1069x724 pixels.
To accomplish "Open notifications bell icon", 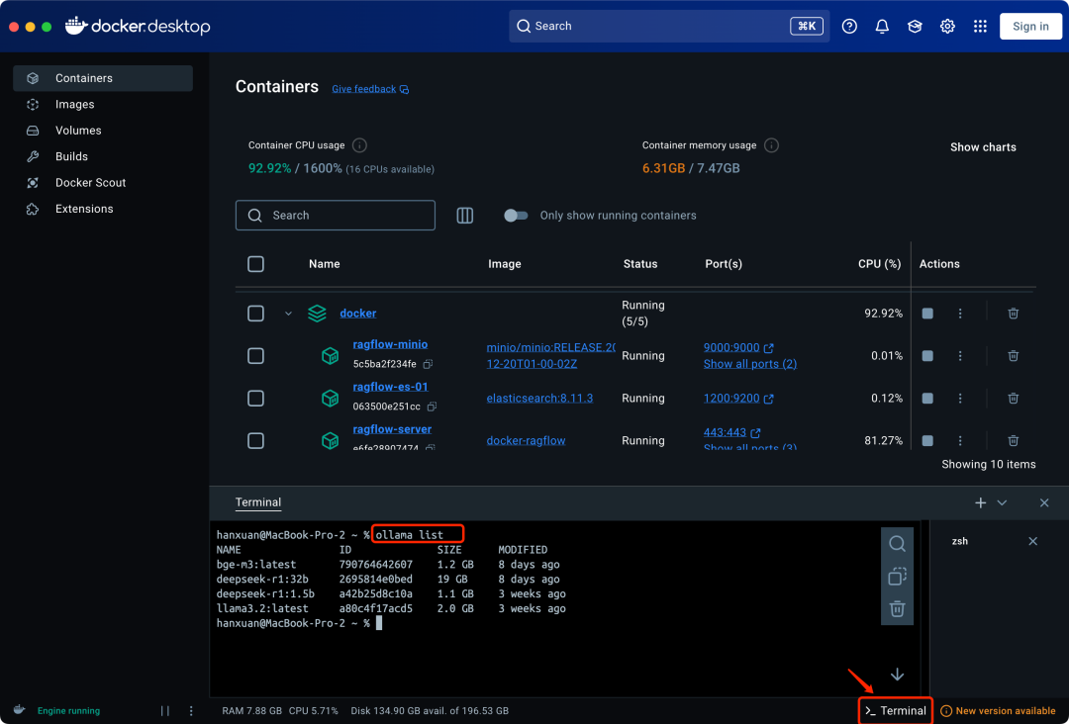I will coord(882,26).
